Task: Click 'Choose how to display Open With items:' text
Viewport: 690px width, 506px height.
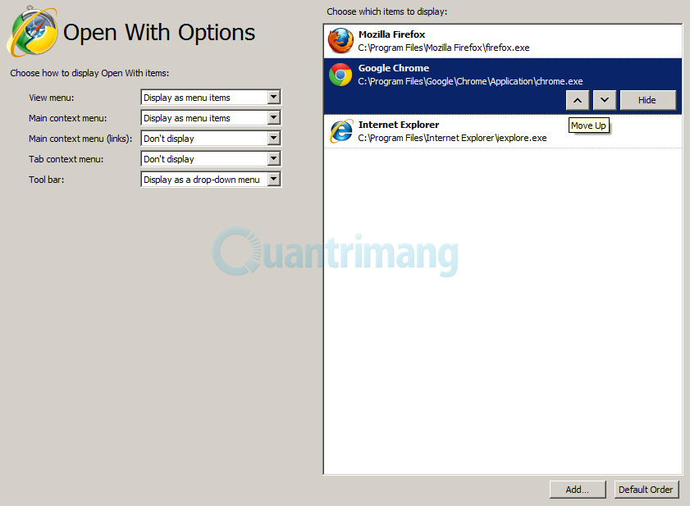Action: coord(89,73)
